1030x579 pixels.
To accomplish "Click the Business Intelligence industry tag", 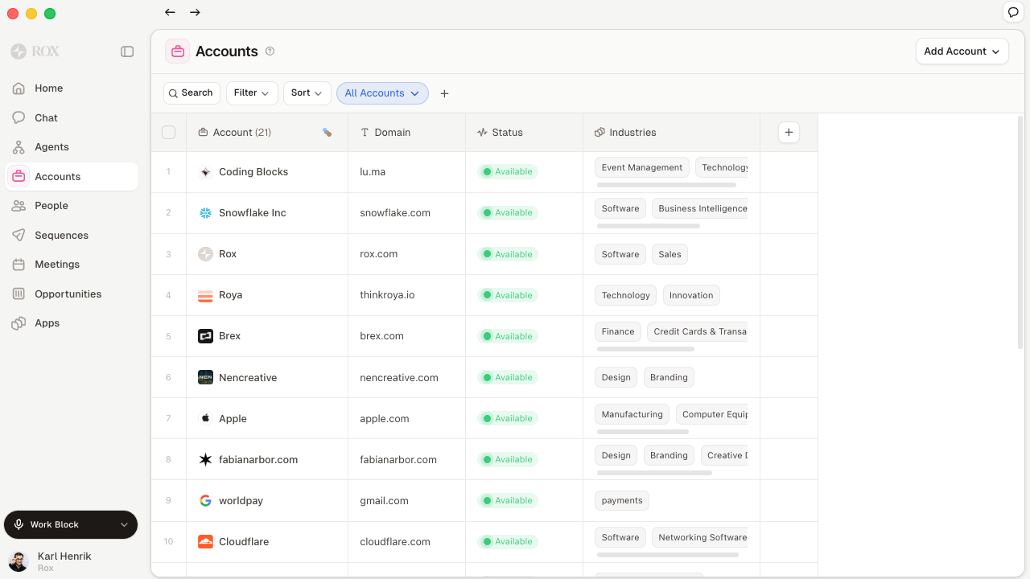I will tap(702, 208).
